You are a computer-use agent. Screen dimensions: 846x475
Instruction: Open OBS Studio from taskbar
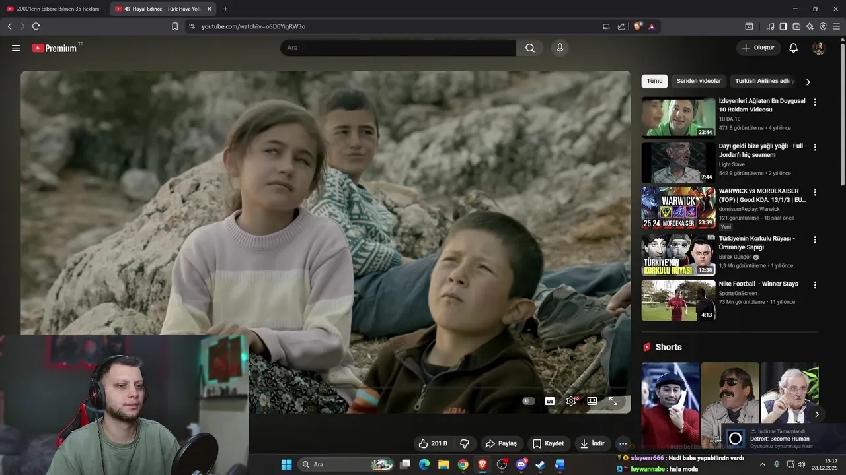tap(502, 464)
